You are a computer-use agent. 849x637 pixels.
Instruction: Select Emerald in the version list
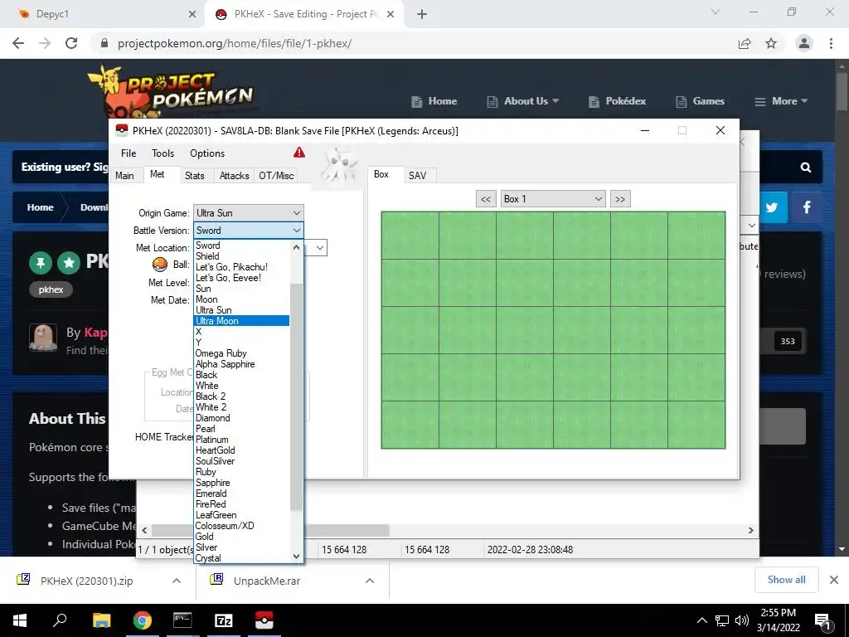coord(241,494)
